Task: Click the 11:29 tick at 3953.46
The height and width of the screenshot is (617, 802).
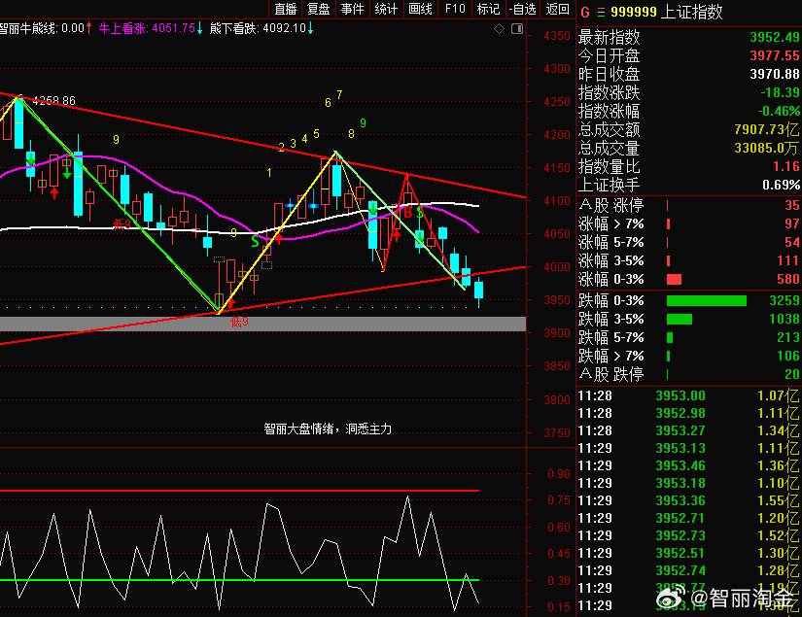Action: coord(689,465)
